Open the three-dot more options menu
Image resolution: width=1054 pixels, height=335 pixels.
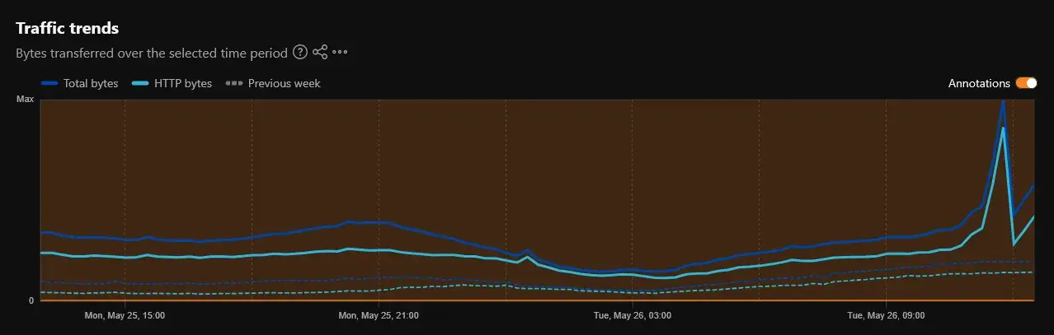point(340,53)
